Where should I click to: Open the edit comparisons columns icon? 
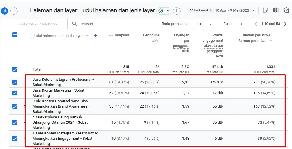point(276,10)
